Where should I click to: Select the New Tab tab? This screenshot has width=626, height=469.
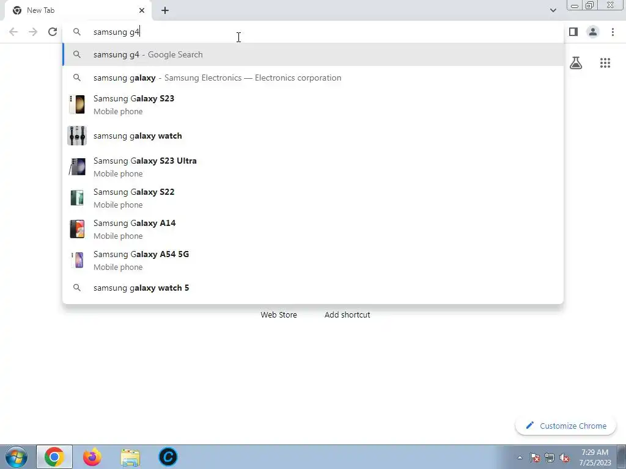pos(78,10)
